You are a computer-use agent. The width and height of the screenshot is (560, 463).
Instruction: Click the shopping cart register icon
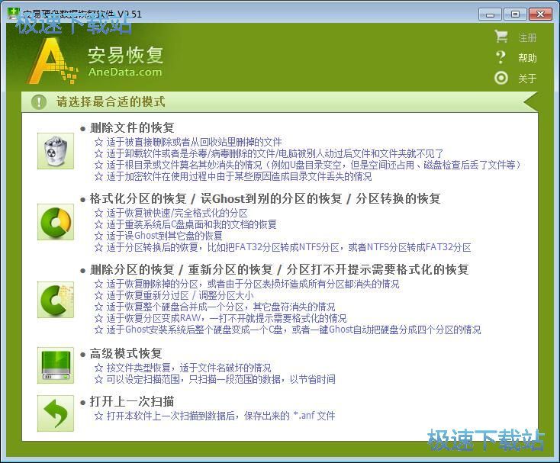pos(501,37)
